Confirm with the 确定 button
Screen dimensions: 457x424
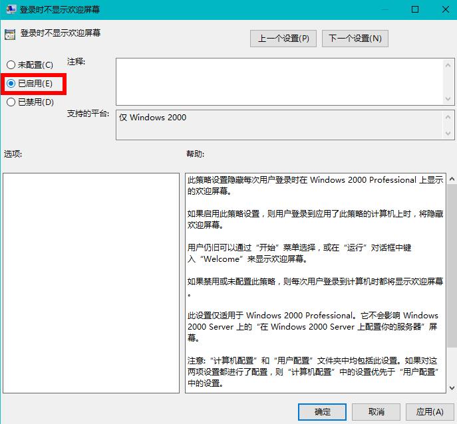[x=322, y=412]
